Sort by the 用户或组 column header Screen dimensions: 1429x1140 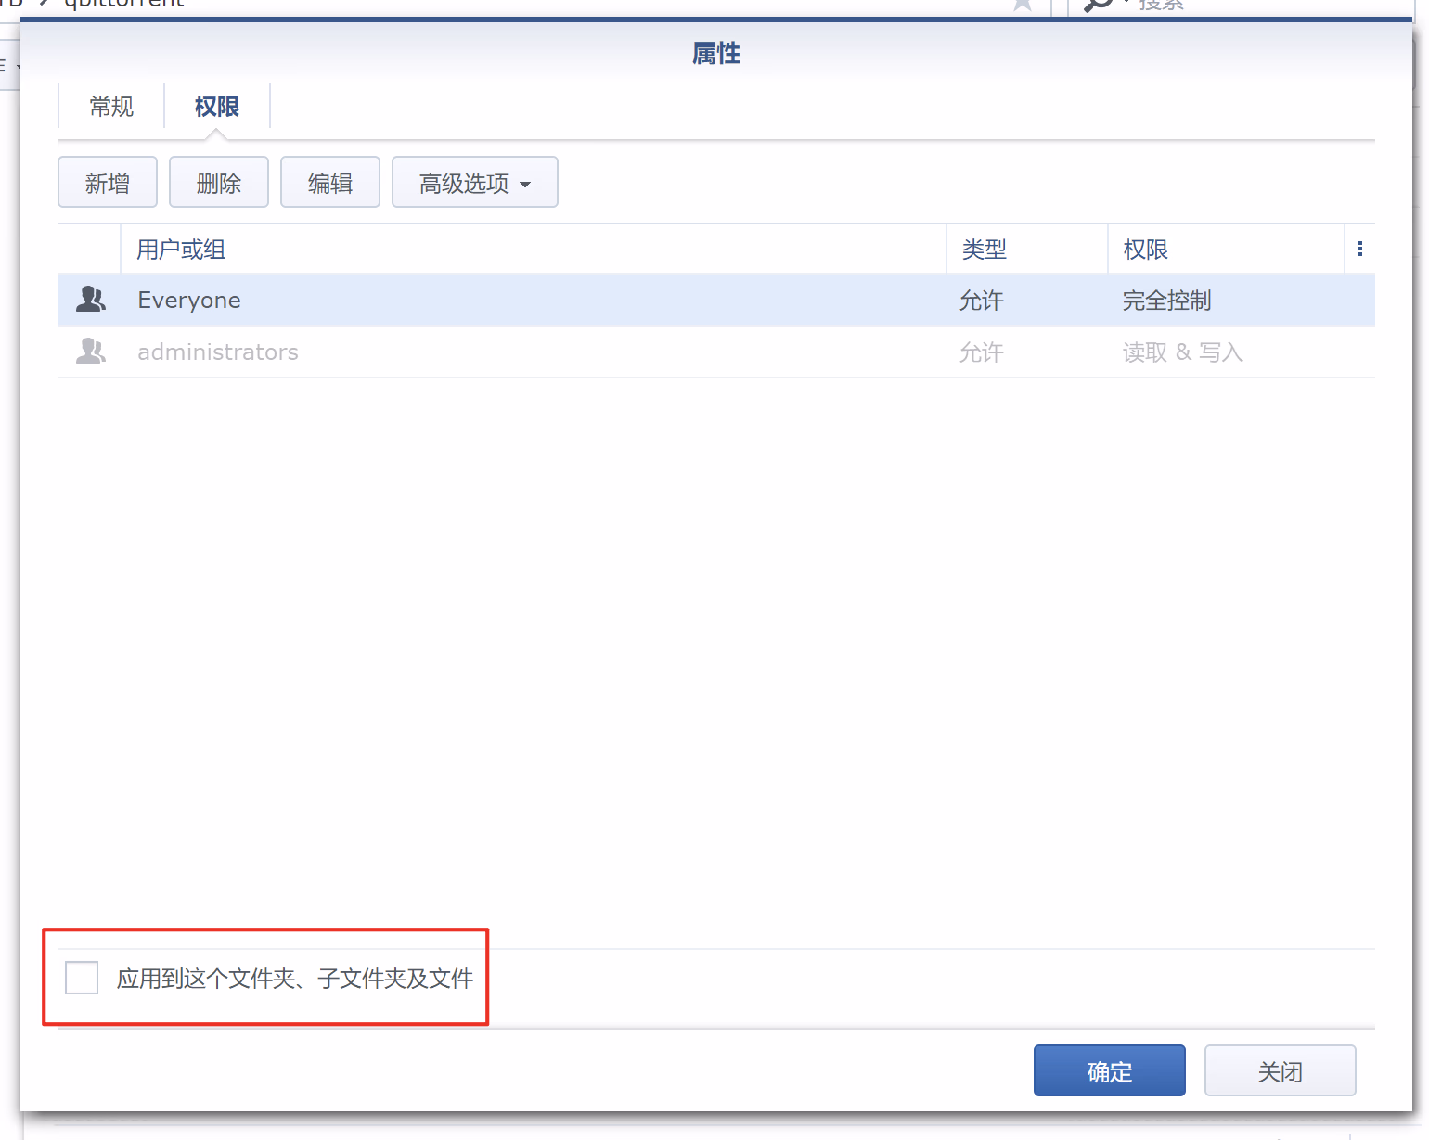pos(182,250)
